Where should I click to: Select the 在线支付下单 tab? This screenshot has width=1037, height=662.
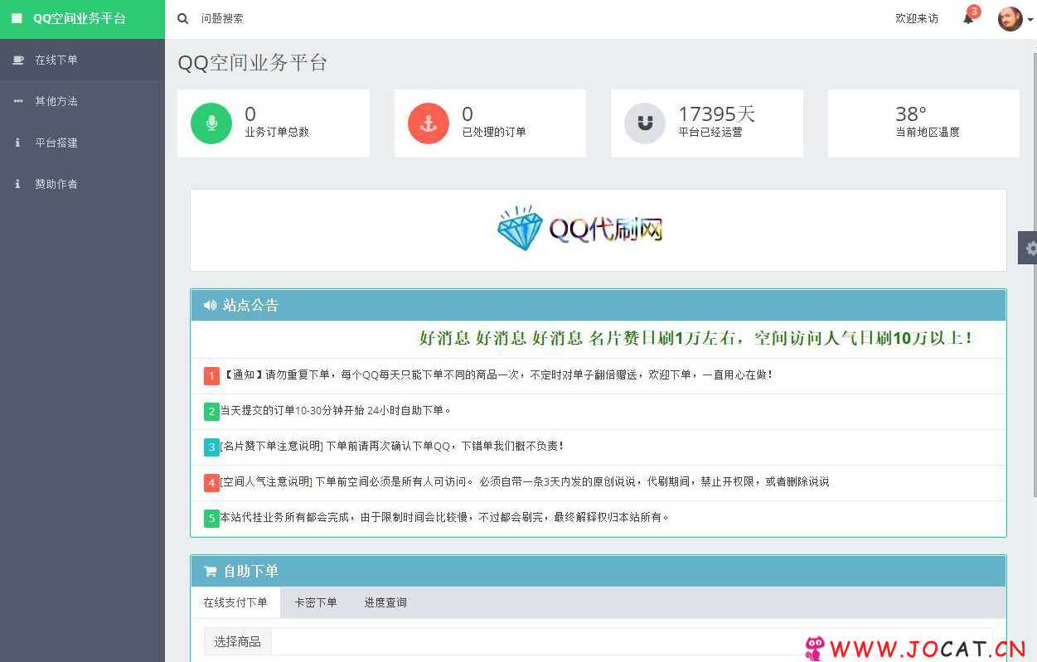(235, 602)
